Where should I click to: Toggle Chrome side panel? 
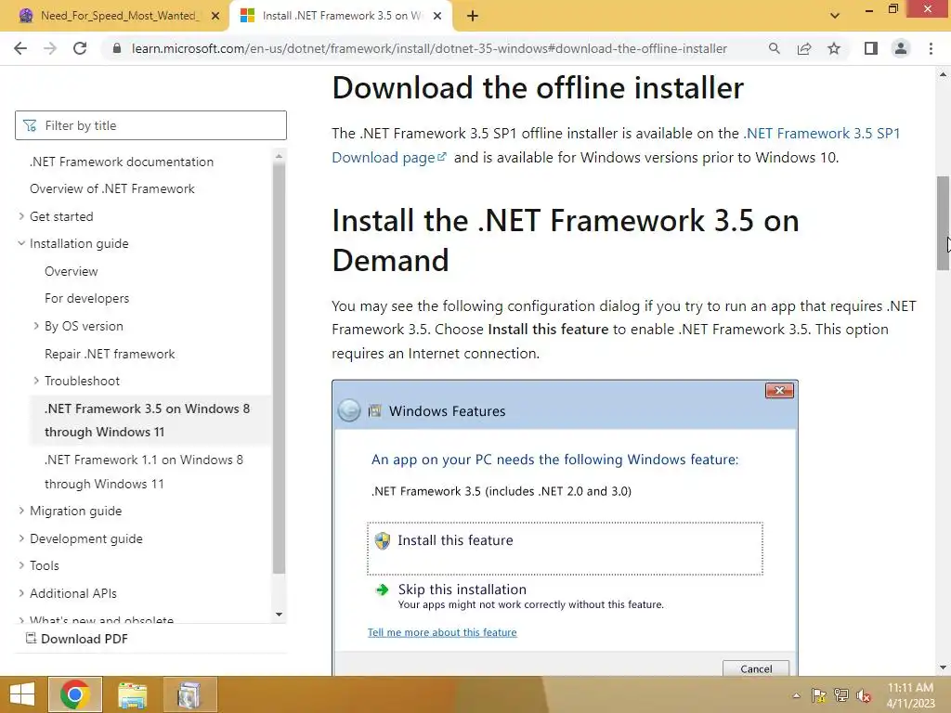871,48
